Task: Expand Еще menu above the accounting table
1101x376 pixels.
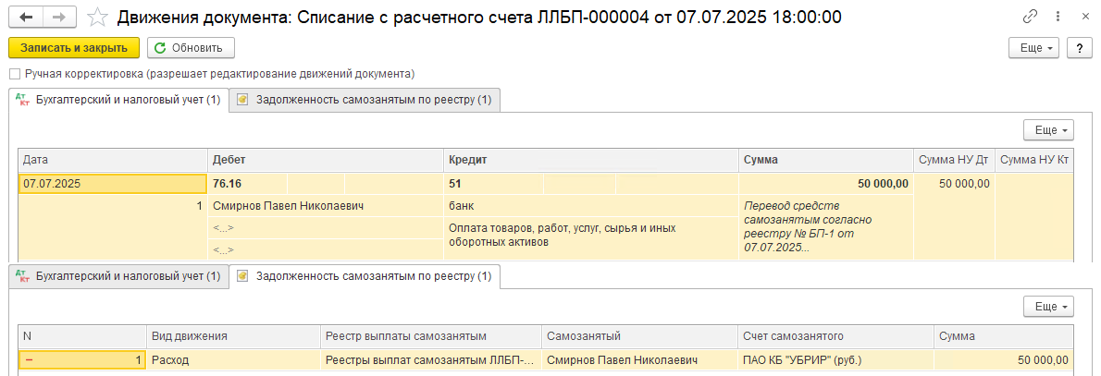Action: (1049, 130)
